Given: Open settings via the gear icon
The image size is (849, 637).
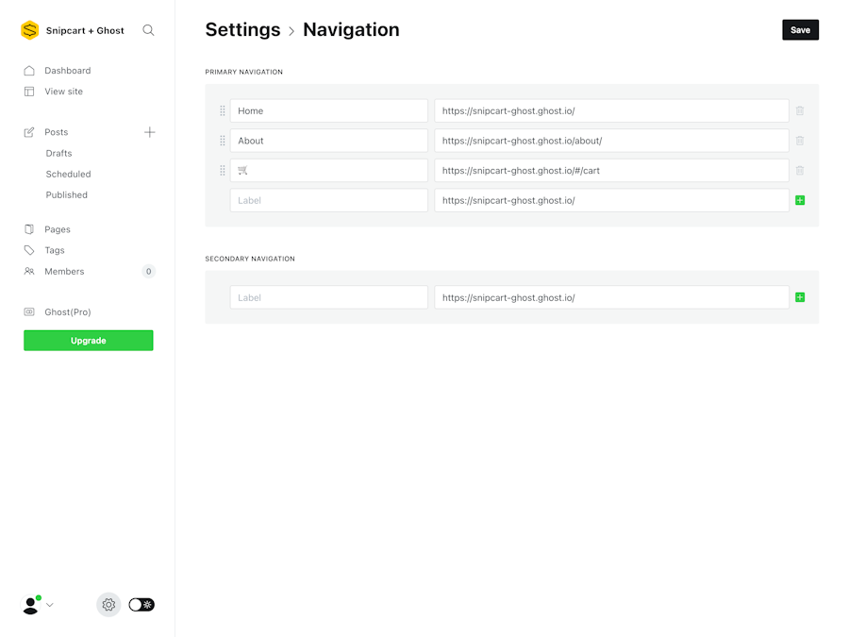Looking at the screenshot, I should coord(108,605).
